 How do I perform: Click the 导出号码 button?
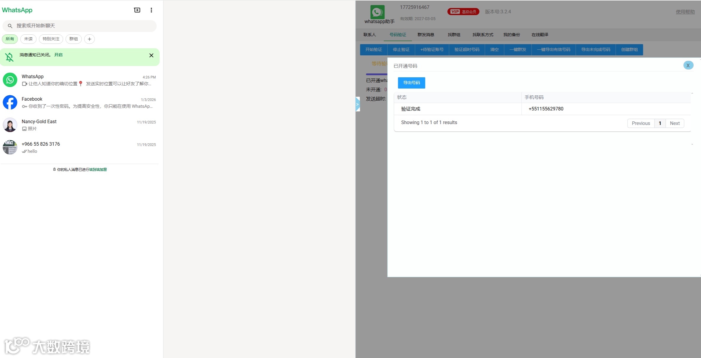point(411,83)
